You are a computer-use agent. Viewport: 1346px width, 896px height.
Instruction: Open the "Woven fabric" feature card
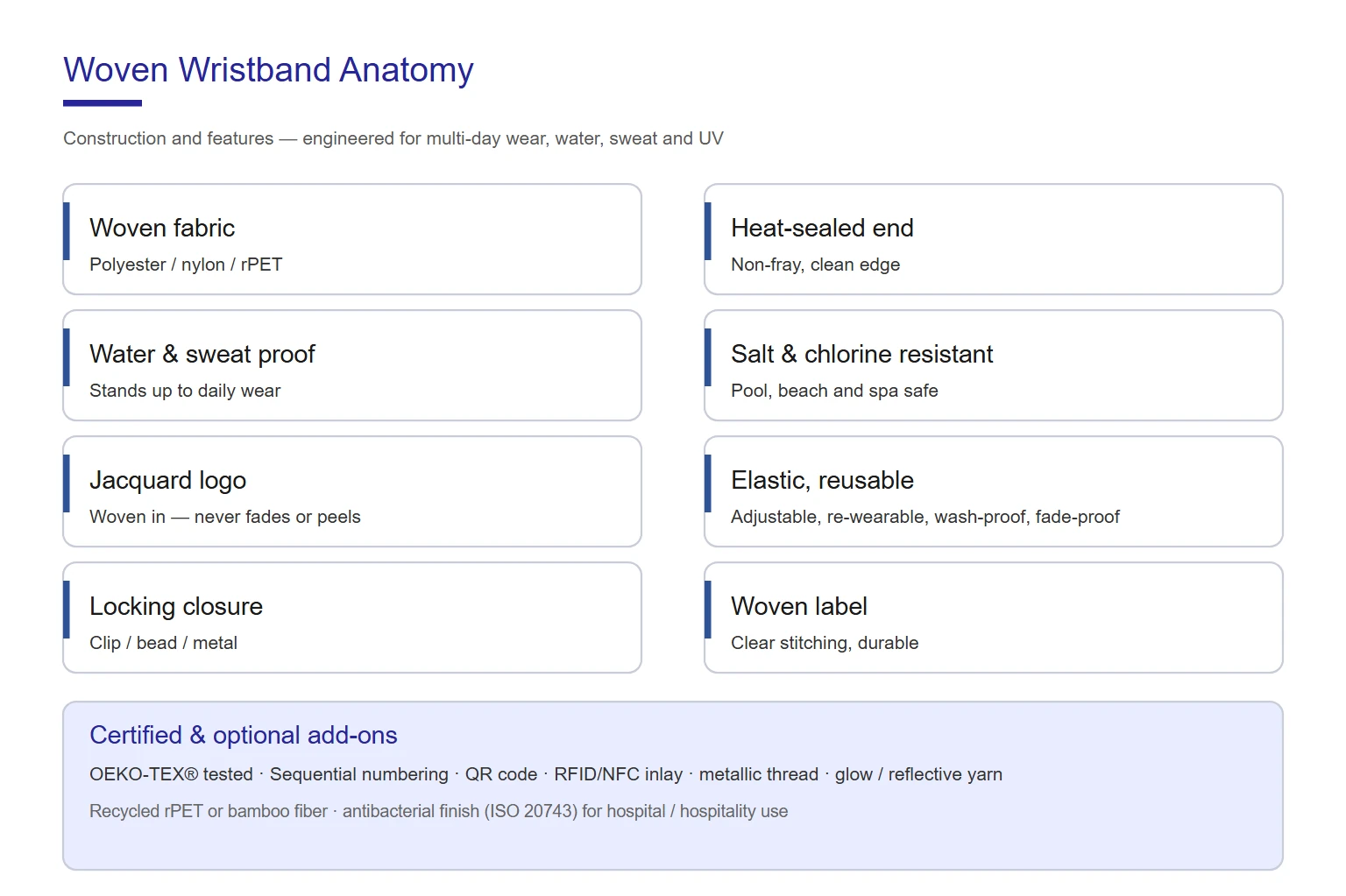(352, 239)
